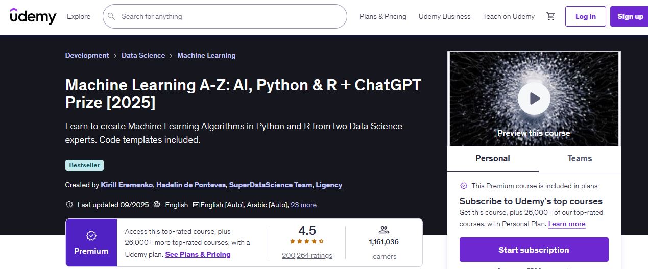The height and width of the screenshot is (269, 648).
Task: Play the course preview video
Action: pos(534,98)
